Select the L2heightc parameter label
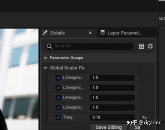 (x=73, y=78)
